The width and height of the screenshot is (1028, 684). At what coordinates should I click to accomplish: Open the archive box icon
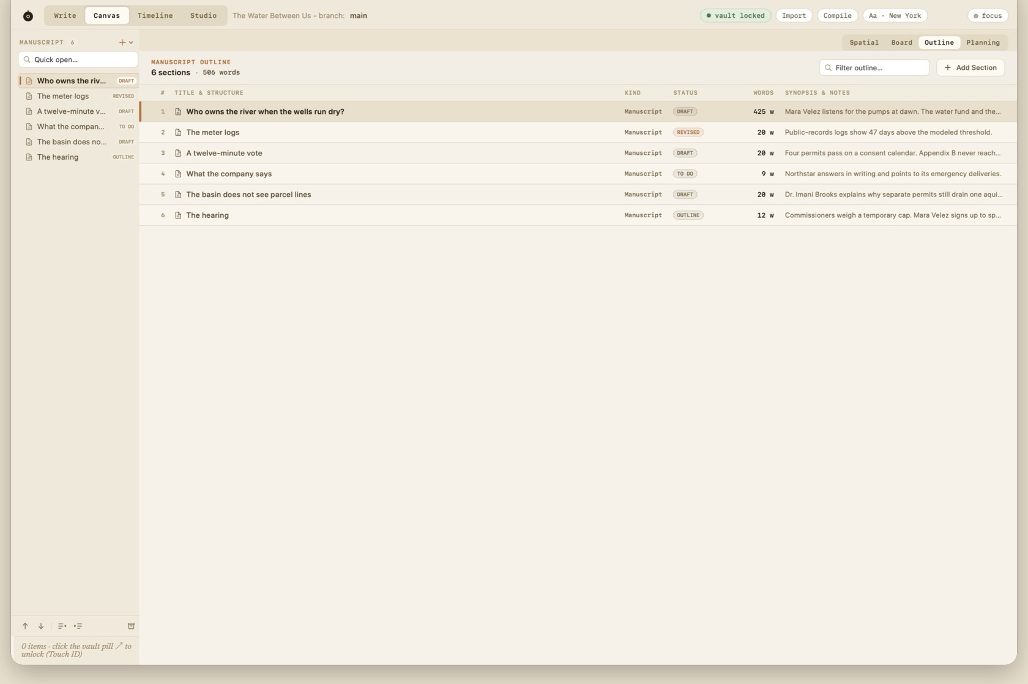point(131,626)
